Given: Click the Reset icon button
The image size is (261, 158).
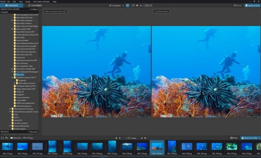Looking at the screenshot, I should (x=238, y=5).
